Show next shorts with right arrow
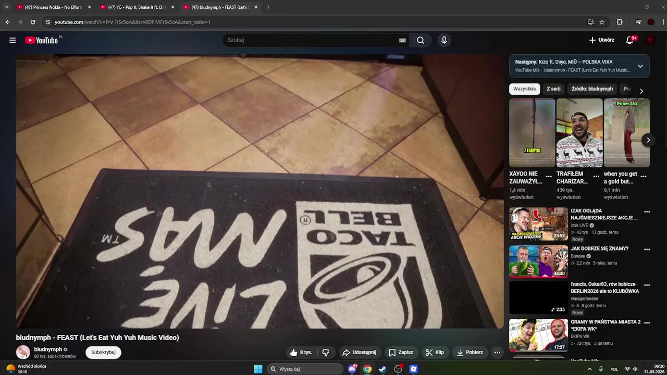 tap(648, 140)
